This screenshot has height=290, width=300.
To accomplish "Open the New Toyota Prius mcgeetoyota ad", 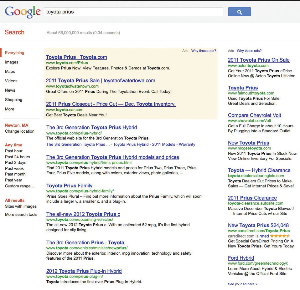I will [249, 143].
